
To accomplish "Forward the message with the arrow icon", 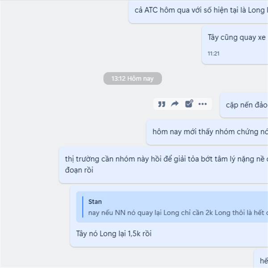I will [175, 104].
